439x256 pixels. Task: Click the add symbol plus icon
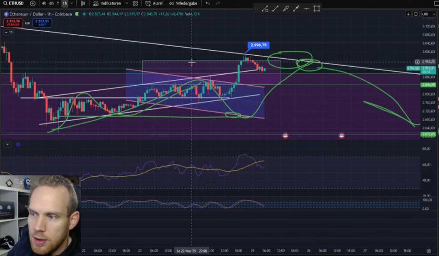click(x=33, y=3)
